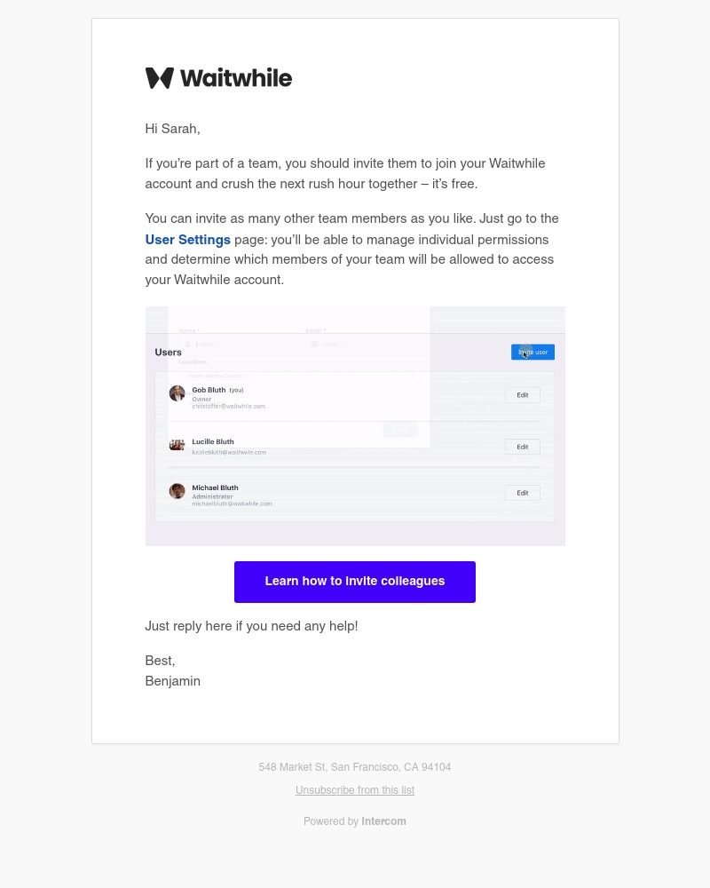Viewport: 710px width, 888px height.
Task: Click Edit button for Gob Bluth
Action: (x=523, y=395)
